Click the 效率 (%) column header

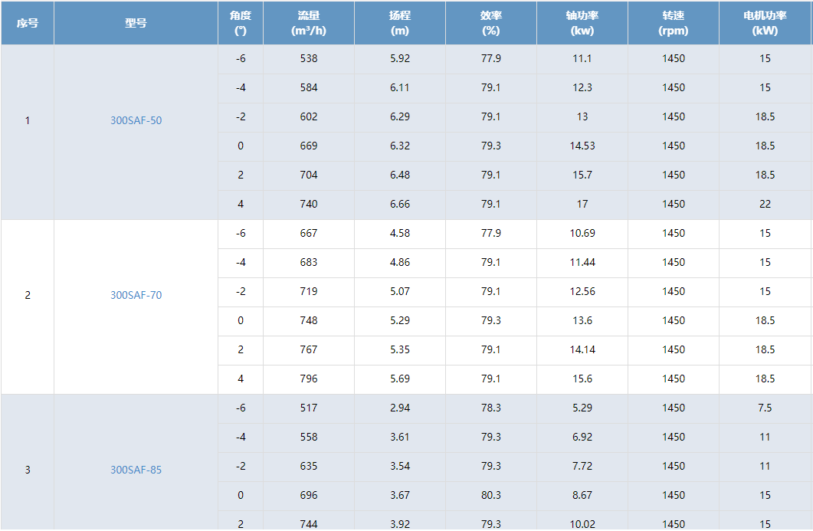(x=491, y=23)
